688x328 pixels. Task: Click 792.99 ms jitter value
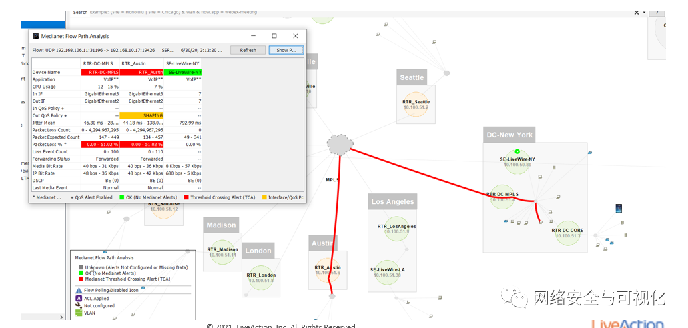(190, 123)
